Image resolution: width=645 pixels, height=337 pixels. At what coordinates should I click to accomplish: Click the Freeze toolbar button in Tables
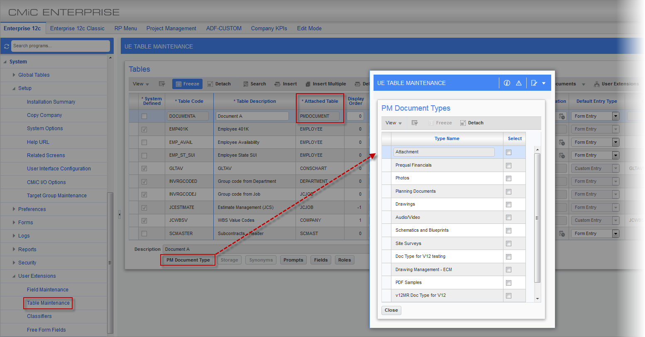point(187,84)
